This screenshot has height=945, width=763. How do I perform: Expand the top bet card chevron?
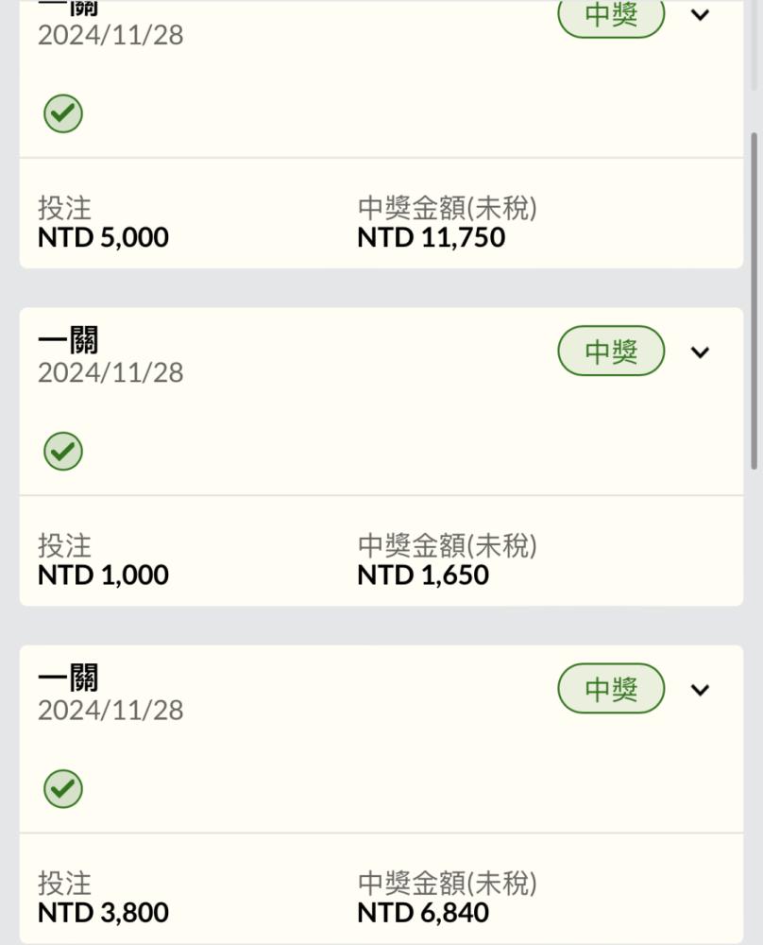pos(700,14)
